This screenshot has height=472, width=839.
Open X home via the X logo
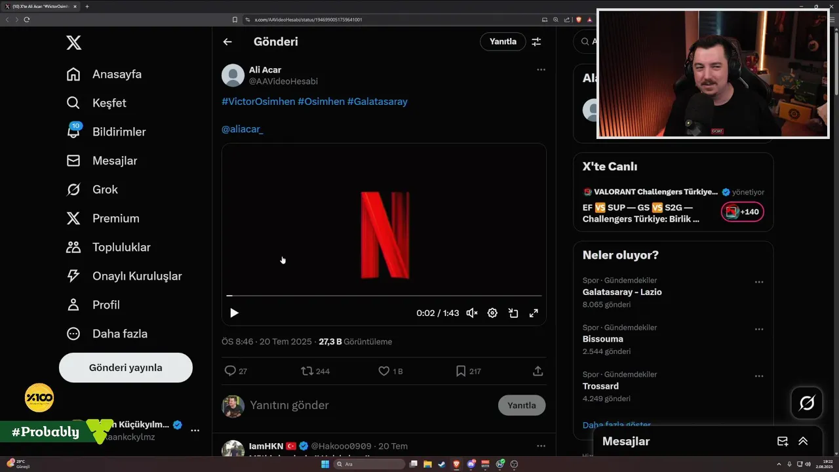tap(74, 43)
